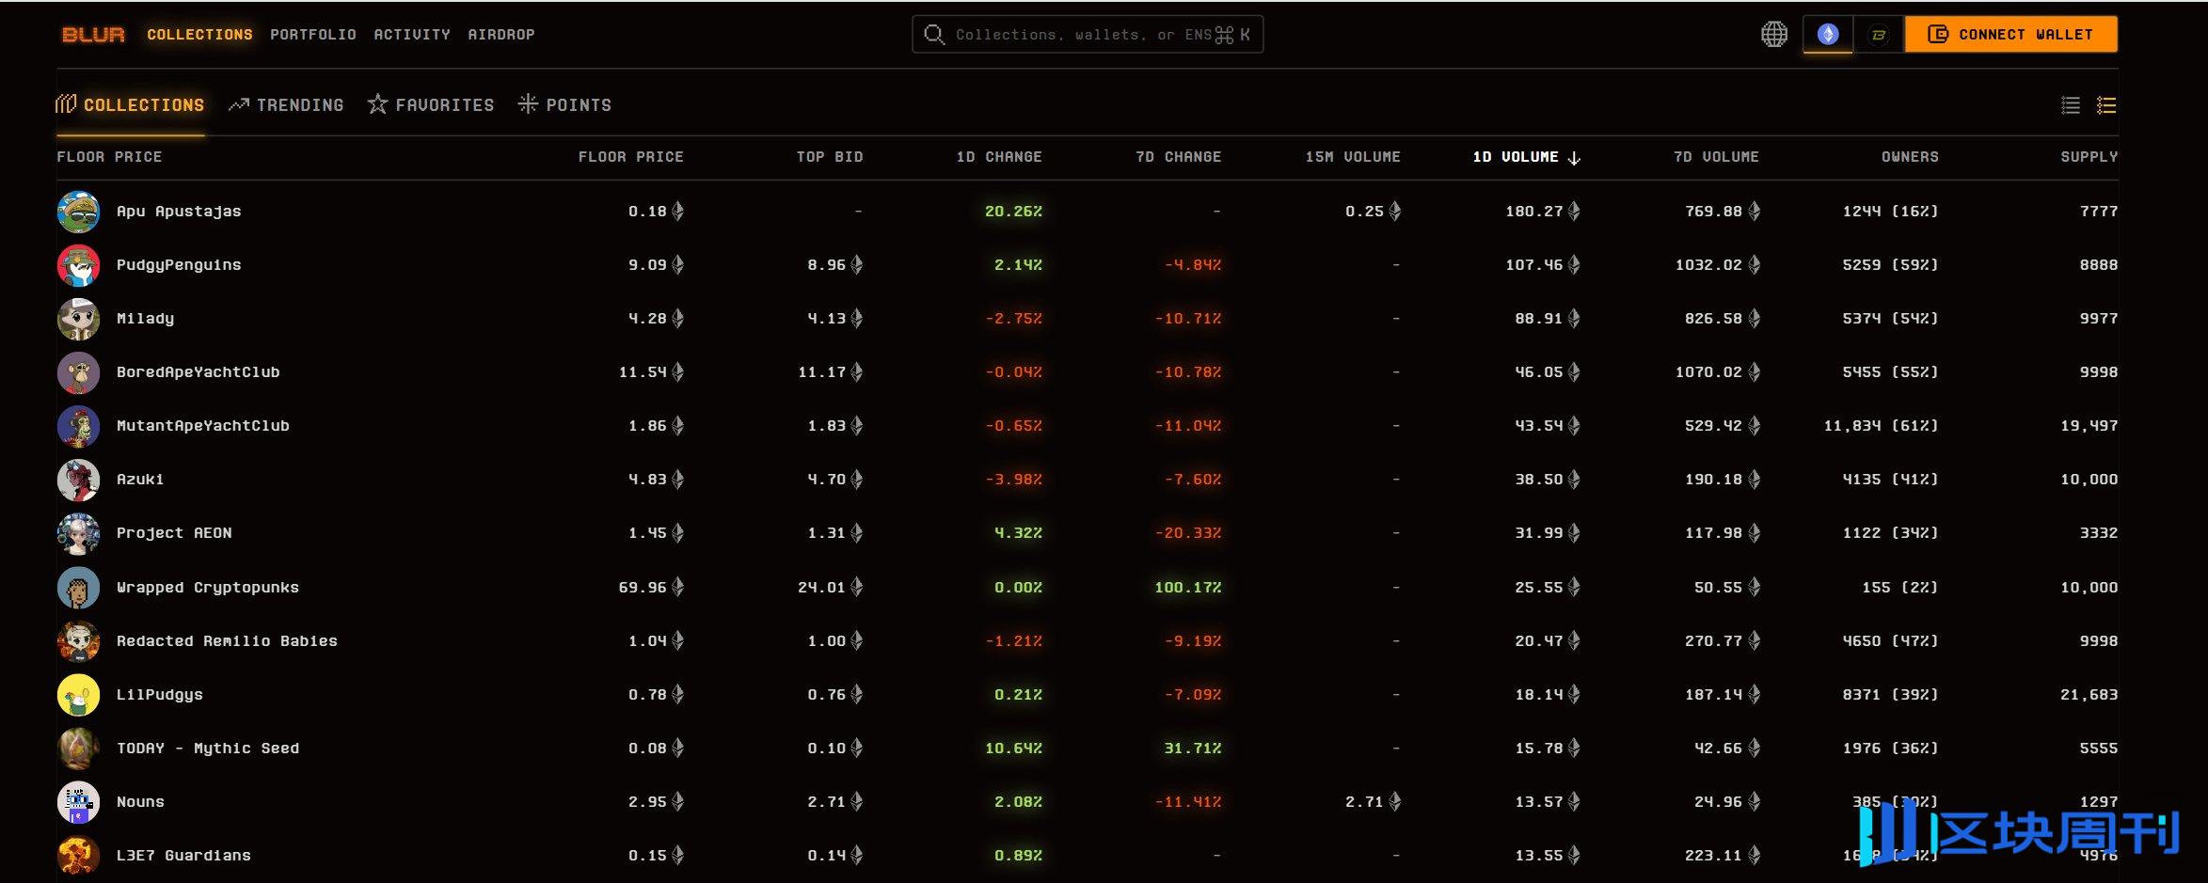Sort by Top Bid column header

(x=830, y=157)
